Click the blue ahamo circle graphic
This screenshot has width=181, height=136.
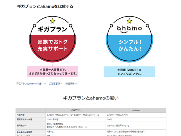(129, 39)
